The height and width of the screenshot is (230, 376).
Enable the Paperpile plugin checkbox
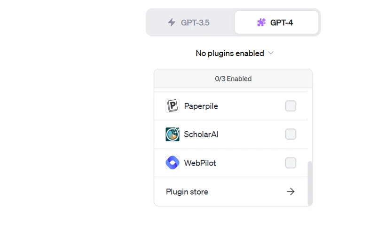coord(290,106)
